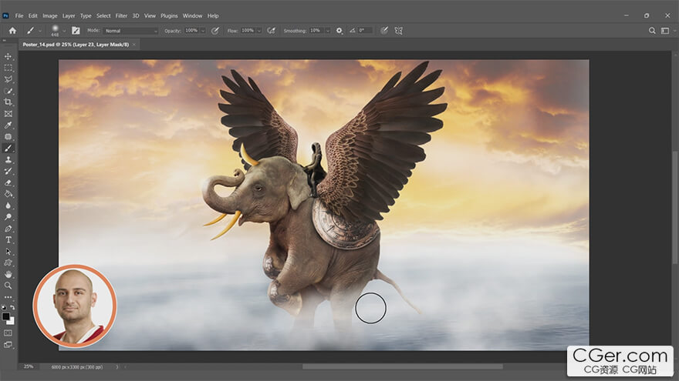Pick the Eyedropper tool
Screen dimensions: 679x381
tap(8, 125)
